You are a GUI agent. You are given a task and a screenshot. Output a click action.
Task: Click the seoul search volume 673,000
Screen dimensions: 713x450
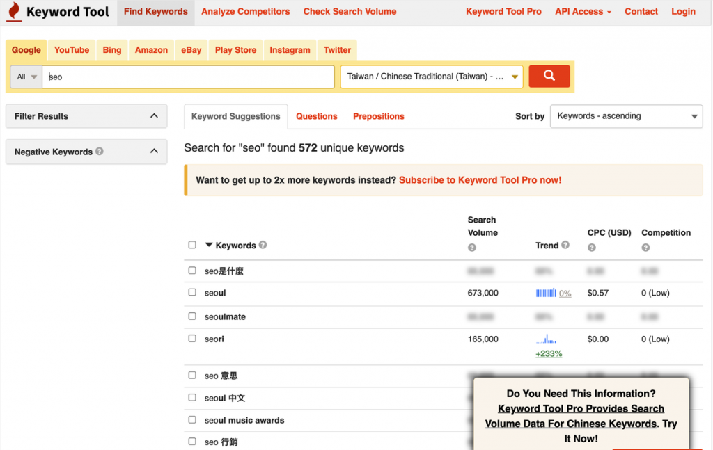[483, 293]
